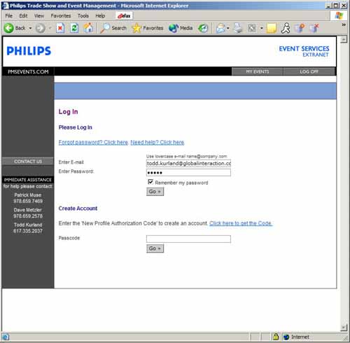Image resolution: width=350 pixels, height=343 pixels.
Task: Refresh the current page
Action: click(x=74, y=28)
